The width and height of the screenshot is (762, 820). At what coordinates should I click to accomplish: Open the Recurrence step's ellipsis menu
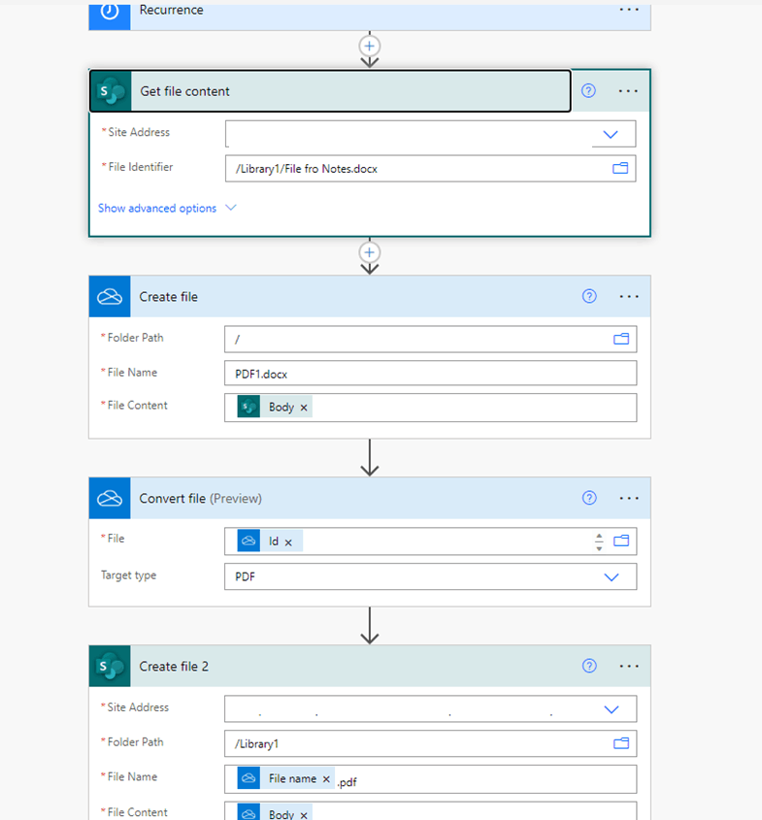[629, 10]
